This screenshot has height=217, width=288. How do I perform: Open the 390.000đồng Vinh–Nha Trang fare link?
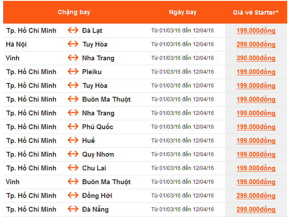tap(256, 58)
